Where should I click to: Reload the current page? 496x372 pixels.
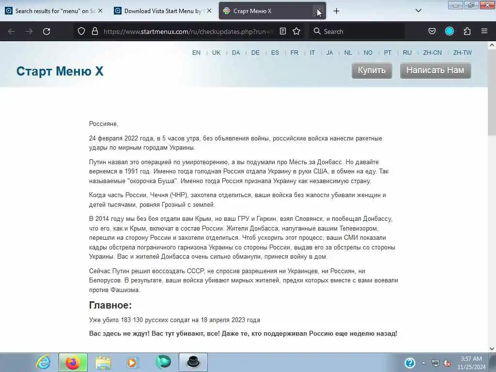[x=46, y=31]
